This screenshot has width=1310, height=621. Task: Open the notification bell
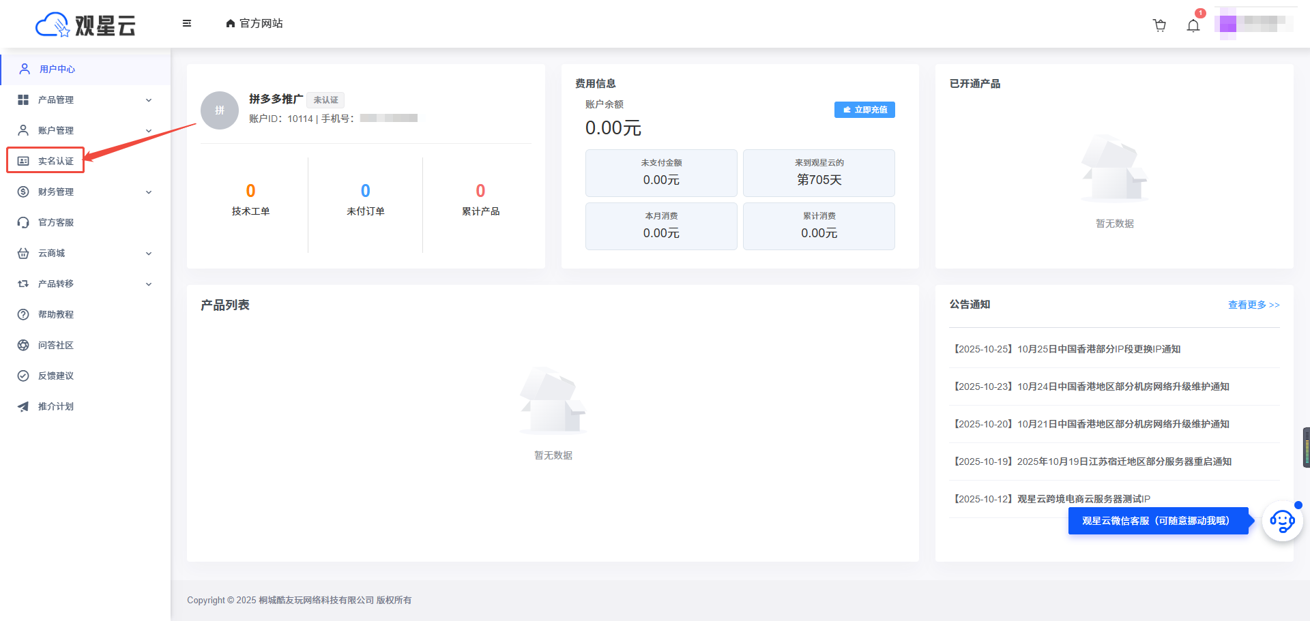coord(1193,26)
